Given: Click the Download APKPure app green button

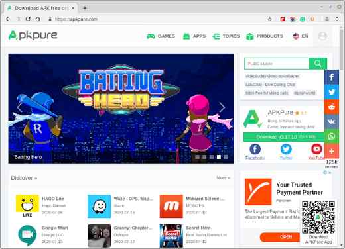Looking at the screenshot, I should pos(284,137).
